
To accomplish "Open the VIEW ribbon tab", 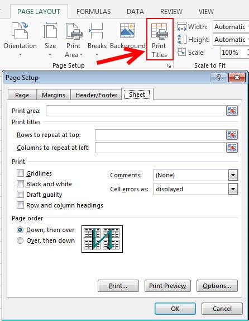I will click(x=206, y=11).
